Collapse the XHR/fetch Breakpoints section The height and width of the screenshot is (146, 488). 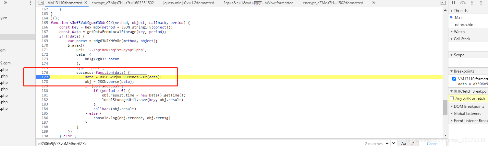click(468, 91)
